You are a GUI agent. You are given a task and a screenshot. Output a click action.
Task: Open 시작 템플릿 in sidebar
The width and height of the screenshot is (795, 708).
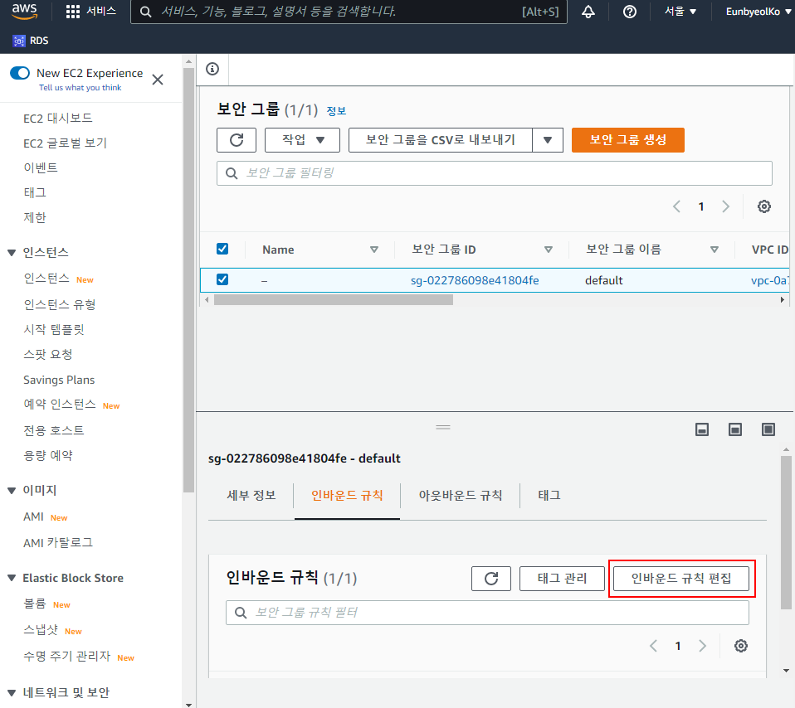(54, 329)
